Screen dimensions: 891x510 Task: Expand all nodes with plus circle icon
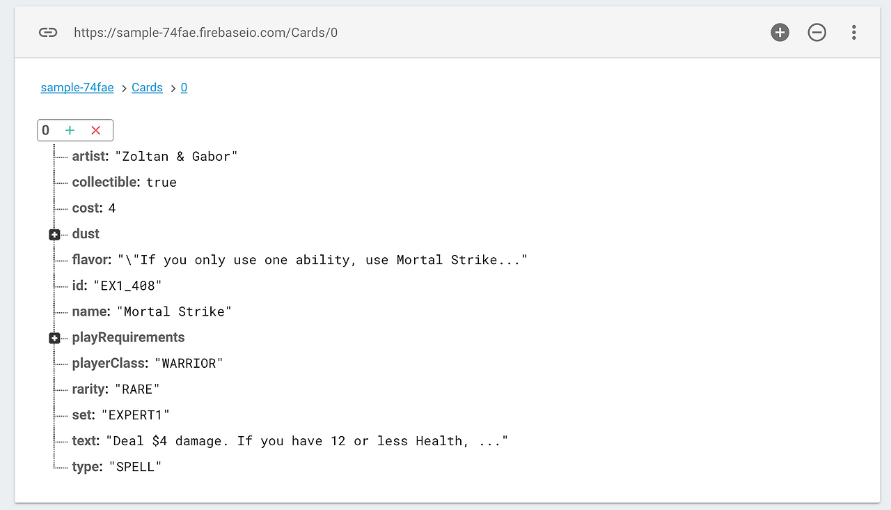pos(780,32)
